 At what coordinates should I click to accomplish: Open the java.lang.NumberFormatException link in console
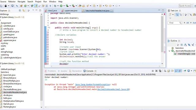92,84
